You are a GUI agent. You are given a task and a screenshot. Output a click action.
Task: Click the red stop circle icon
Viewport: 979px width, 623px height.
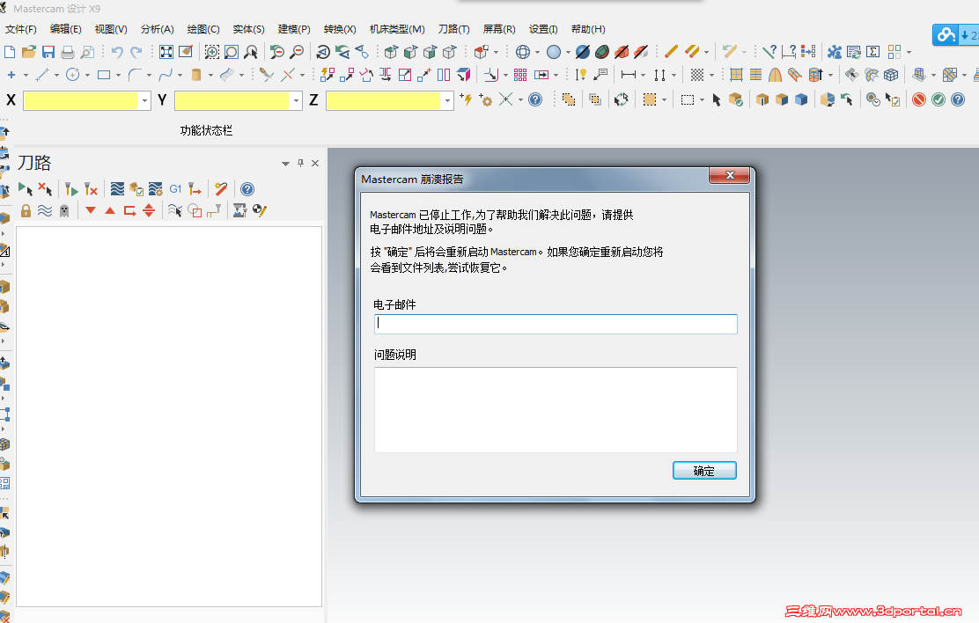[x=919, y=99]
